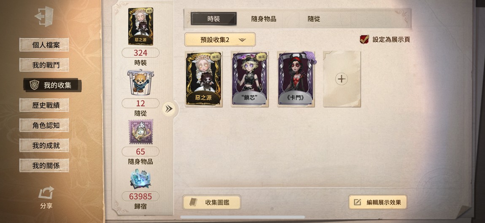Open the 預設收集2 dropdown
The width and height of the screenshot is (485, 223).
[x=220, y=40]
